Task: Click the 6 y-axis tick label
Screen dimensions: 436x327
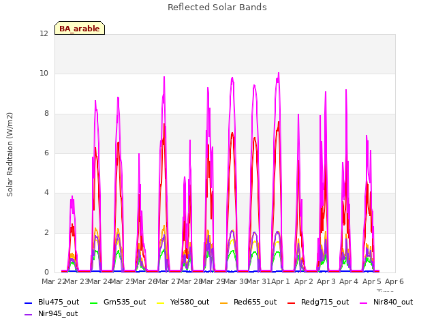Action: point(46,153)
